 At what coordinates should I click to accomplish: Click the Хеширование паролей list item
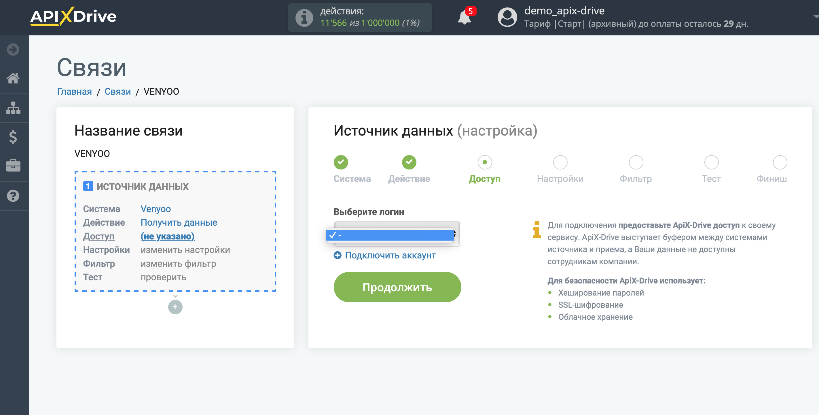tap(601, 293)
